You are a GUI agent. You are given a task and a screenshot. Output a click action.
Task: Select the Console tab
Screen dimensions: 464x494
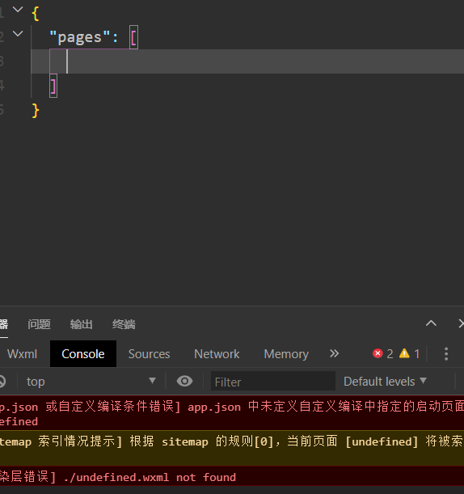click(x=83, y=354)
